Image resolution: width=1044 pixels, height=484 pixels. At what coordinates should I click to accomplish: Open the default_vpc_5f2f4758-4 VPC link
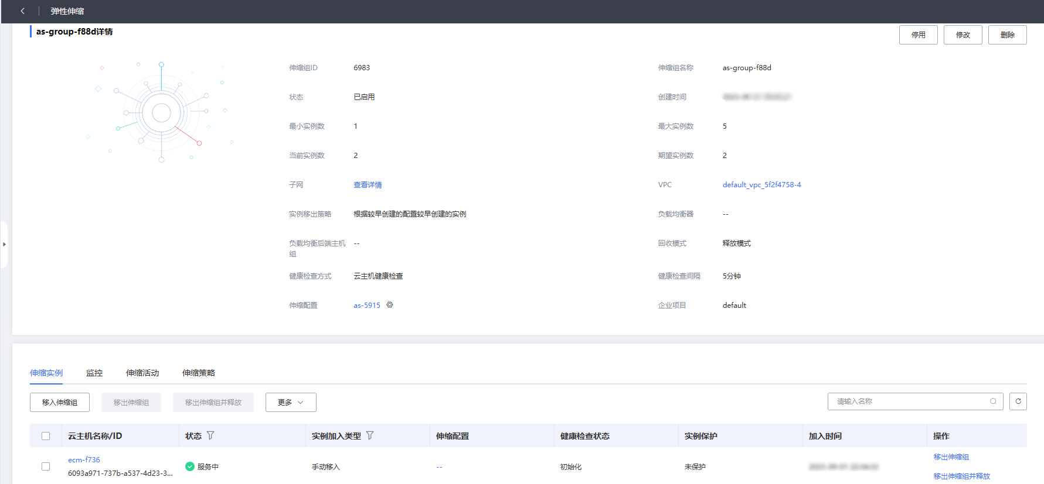(x=761, y=185)
